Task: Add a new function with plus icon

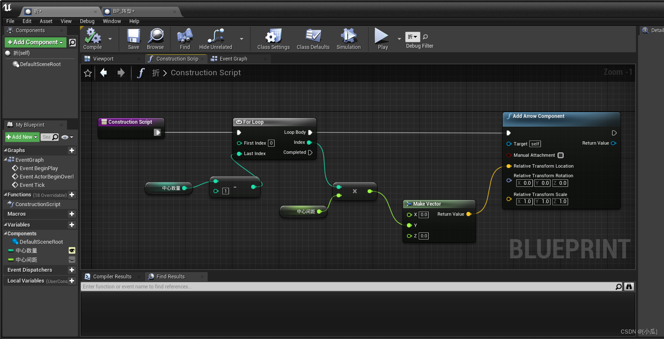Action: [x=72, y=195]
